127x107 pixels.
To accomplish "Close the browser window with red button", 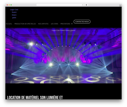I will [7, 5].
